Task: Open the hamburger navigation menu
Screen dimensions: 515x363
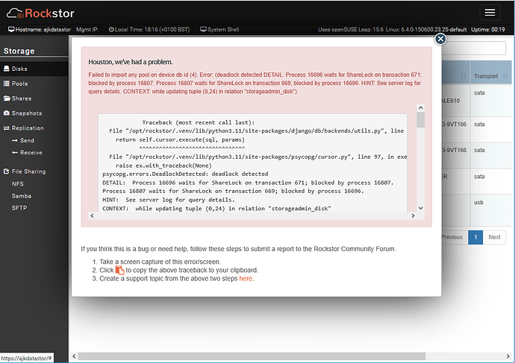Action: 490,13
